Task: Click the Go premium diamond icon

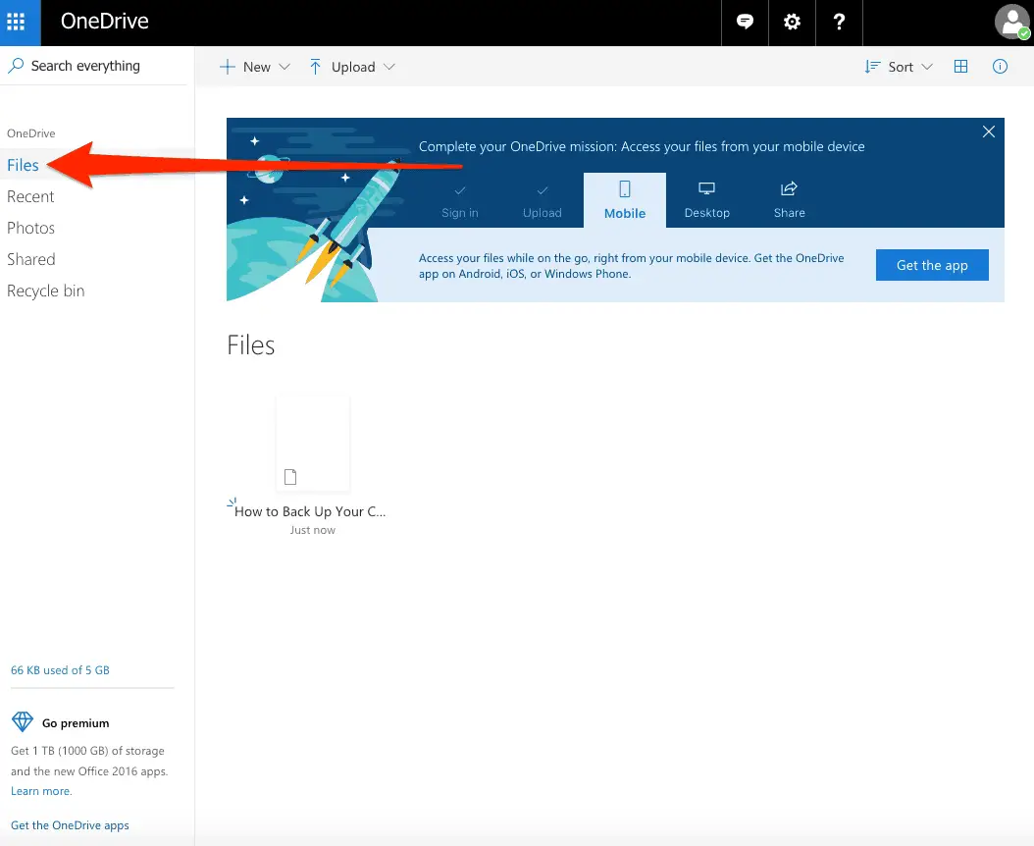Action: click(x=23, y=722)
